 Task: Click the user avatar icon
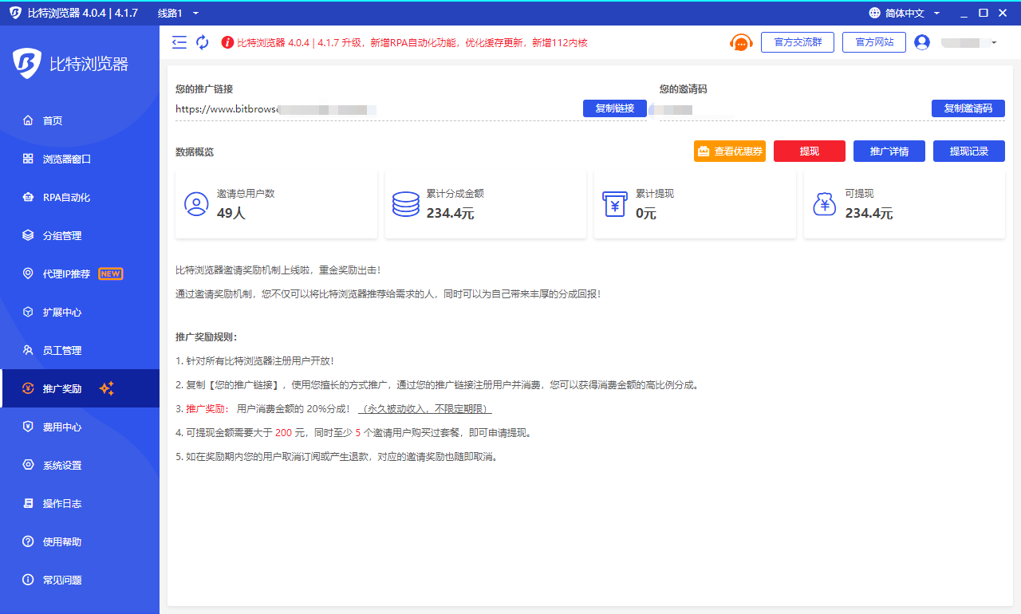922,42
